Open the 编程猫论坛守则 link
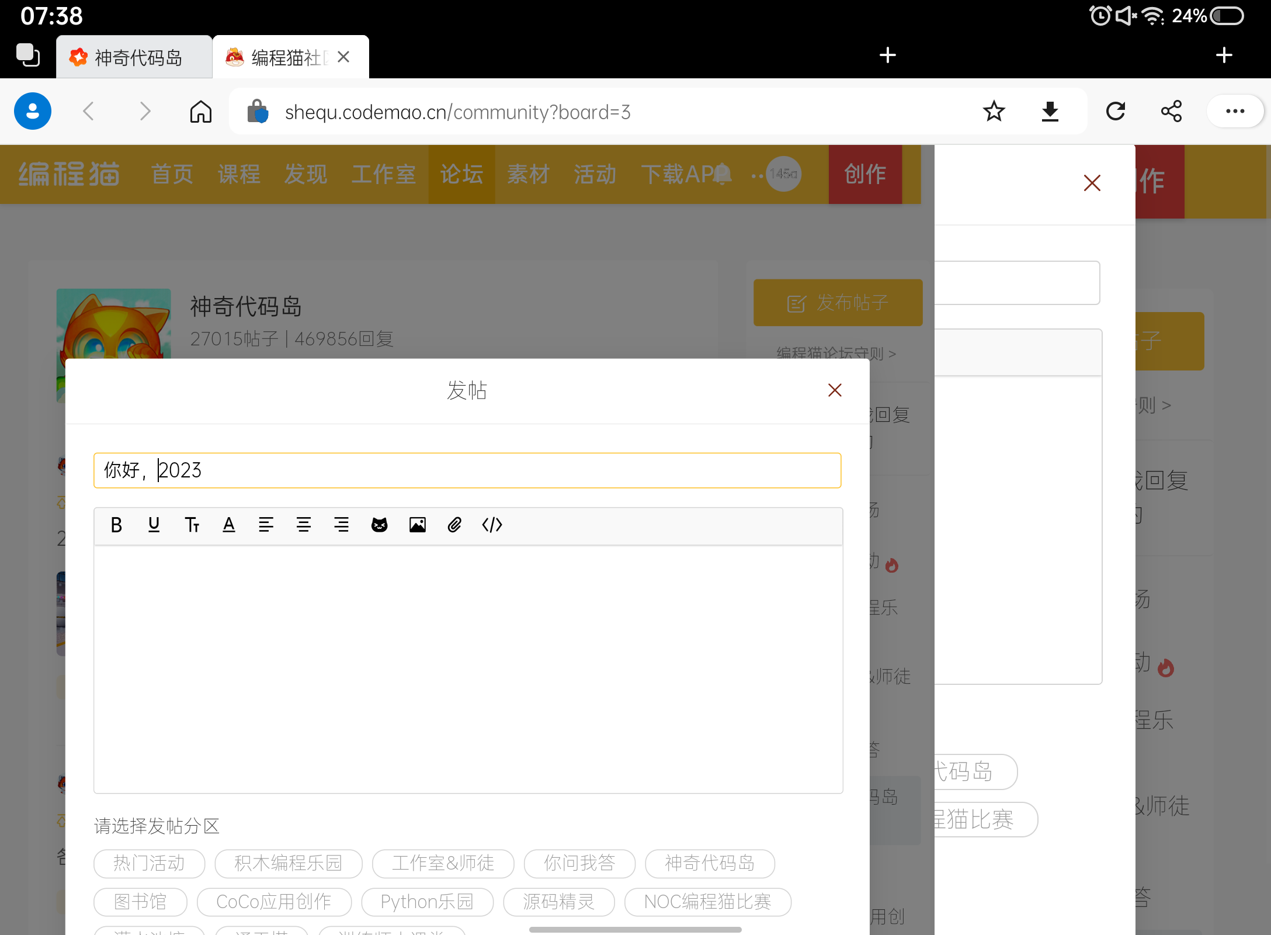This screenshot has width=1271, height=935. 836,354
